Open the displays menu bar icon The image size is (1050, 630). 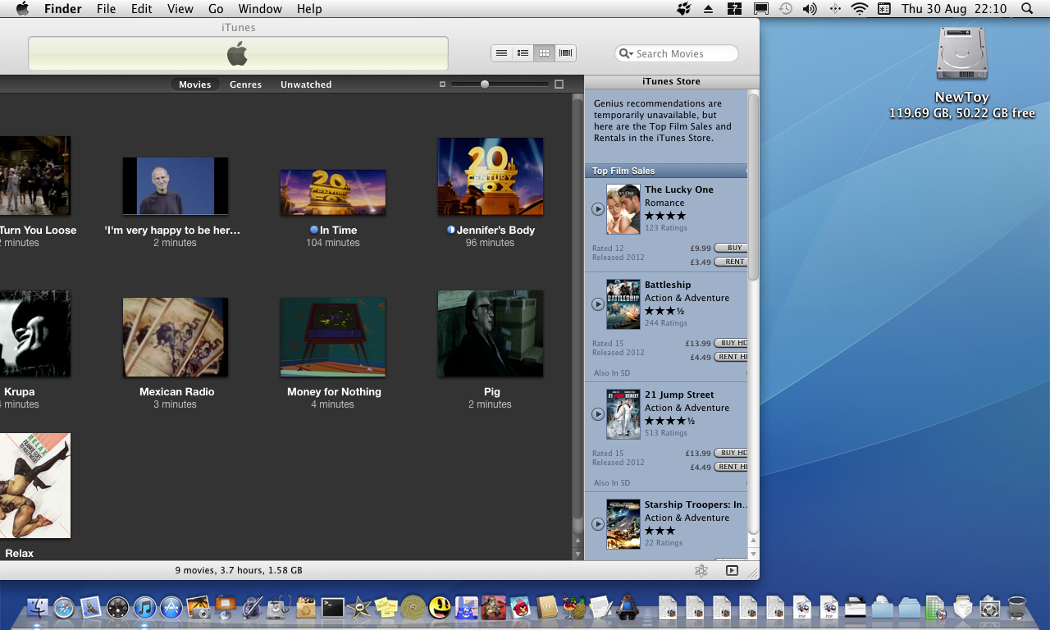tap(761, 9)
